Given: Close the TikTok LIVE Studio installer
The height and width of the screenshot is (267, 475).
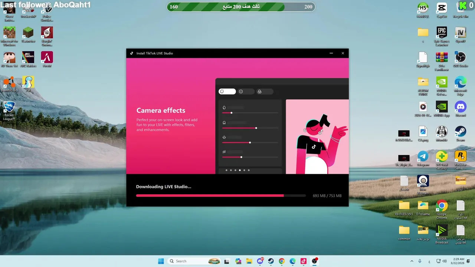Looking at the screenshot, I should tap(343, 53).
